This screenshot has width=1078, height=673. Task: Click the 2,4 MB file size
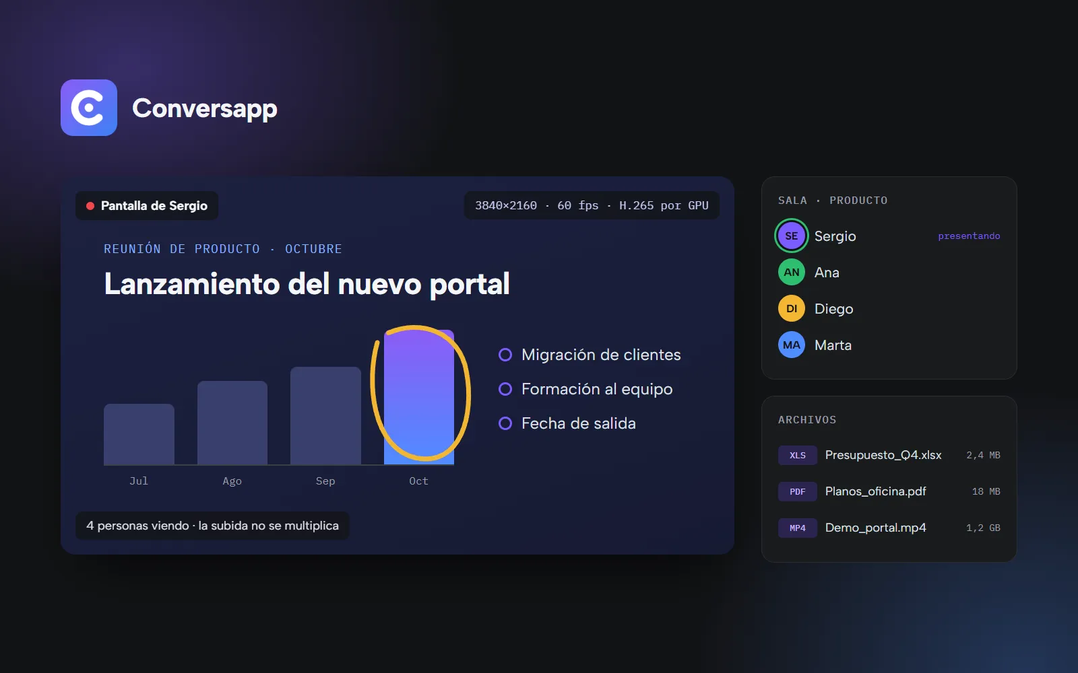click(983, 456)
